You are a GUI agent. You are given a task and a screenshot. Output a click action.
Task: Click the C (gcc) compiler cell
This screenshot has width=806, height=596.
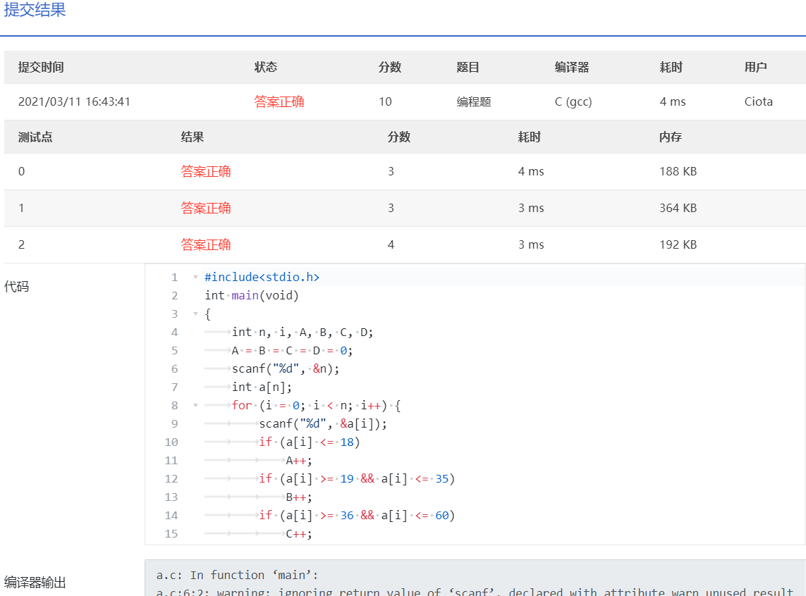coord(573,101)
